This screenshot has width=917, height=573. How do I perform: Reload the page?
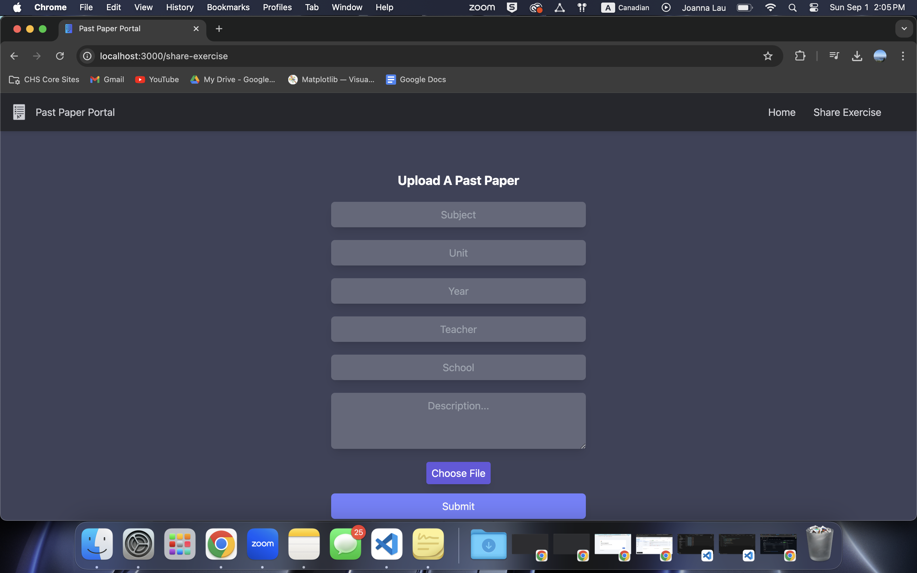point(60,56)
